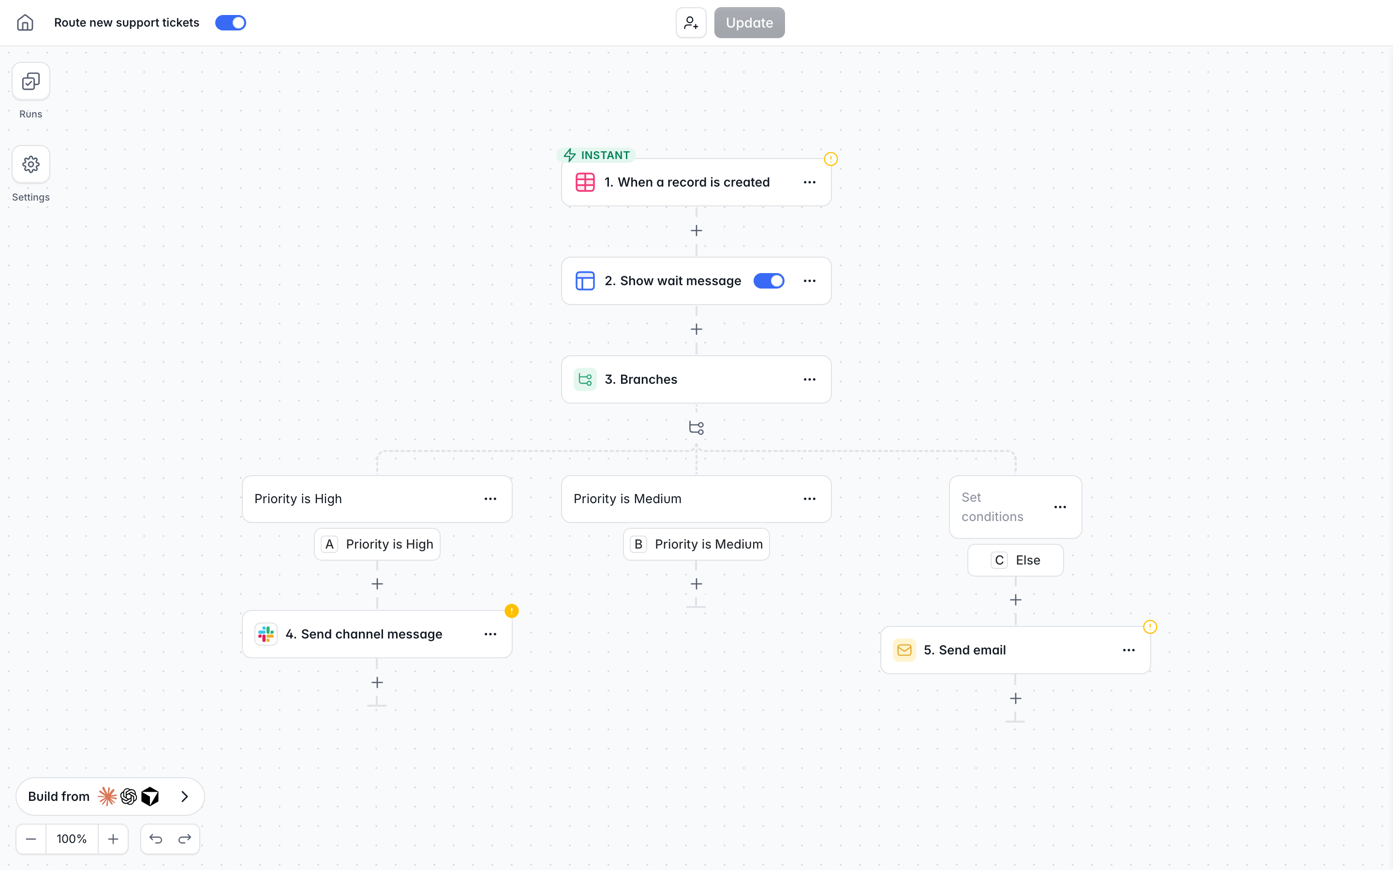This screenshot has height=870, width=1393.
Task: Click the layout icon on Show wait message
Action: point(585,281)
